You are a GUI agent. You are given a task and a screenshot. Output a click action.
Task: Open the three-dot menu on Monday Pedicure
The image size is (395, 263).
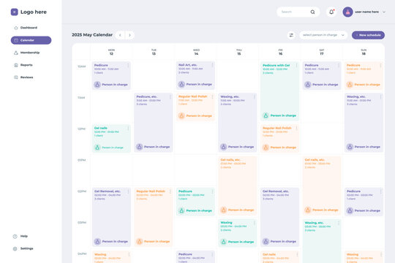(128, 66)
